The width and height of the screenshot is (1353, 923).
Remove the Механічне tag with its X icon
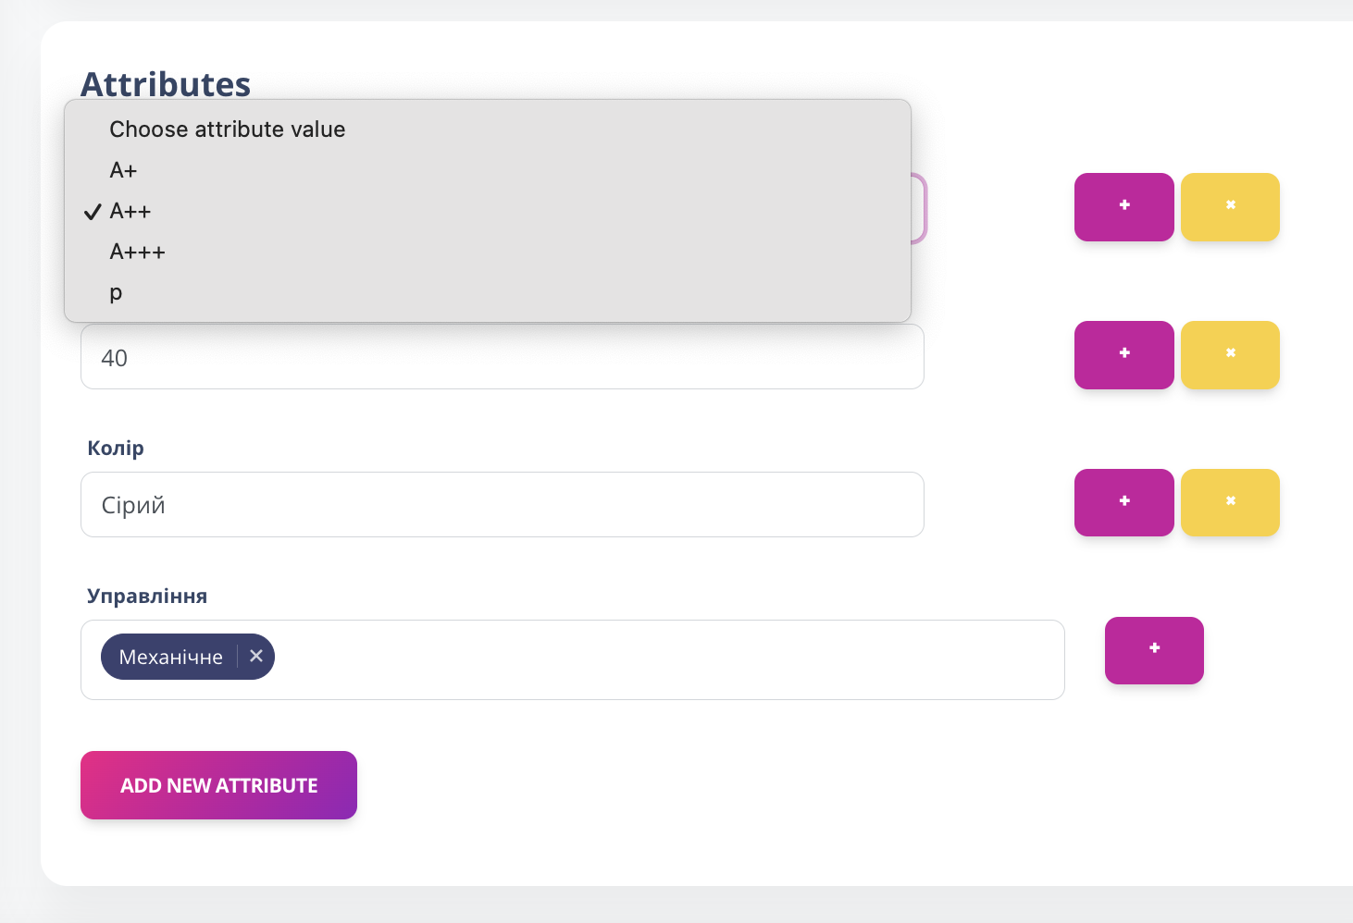pyautogui.click(x=256, y=656)
